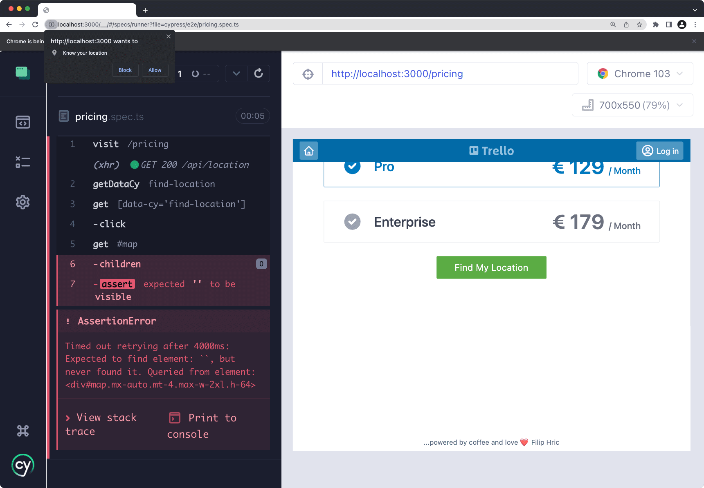Select the children command row

pos(163,264)
